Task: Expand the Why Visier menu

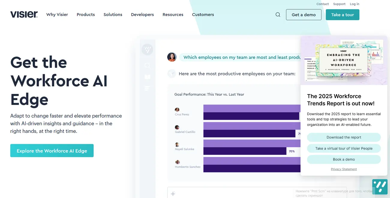Action: [x=57, y=15]
